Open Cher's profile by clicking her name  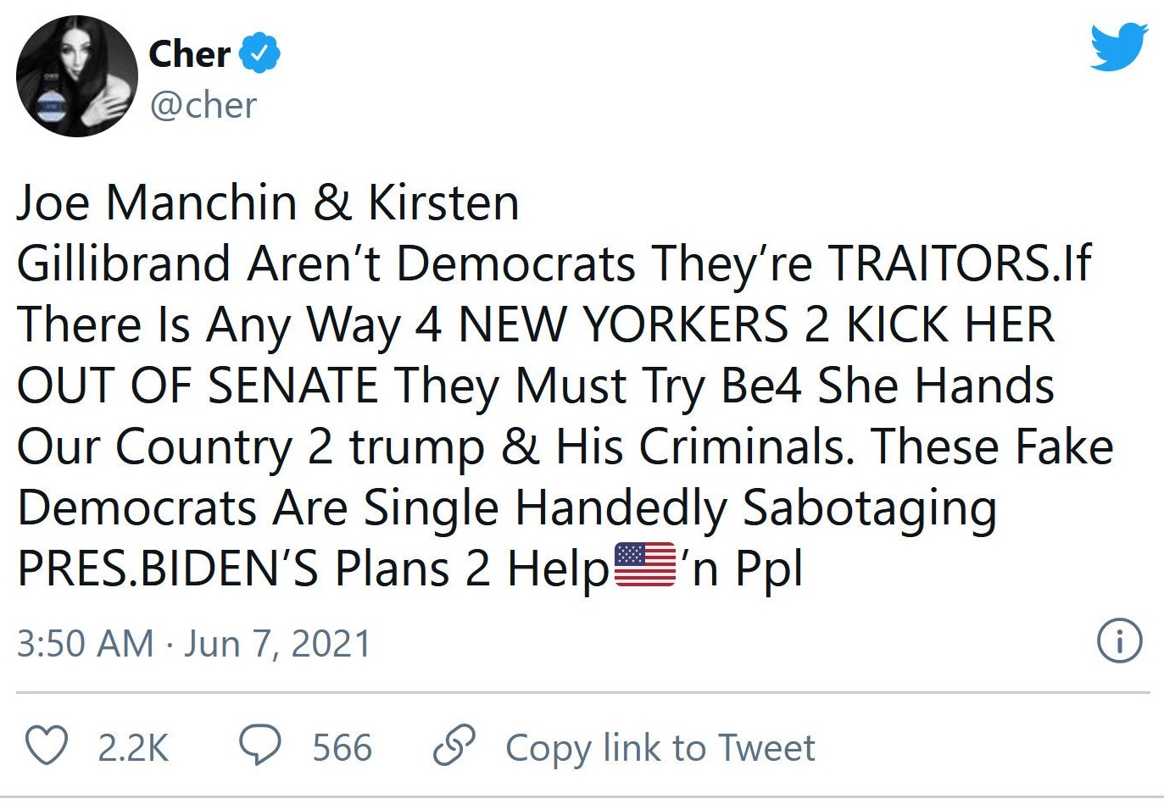pyautogui.click(x=188, y=53)
